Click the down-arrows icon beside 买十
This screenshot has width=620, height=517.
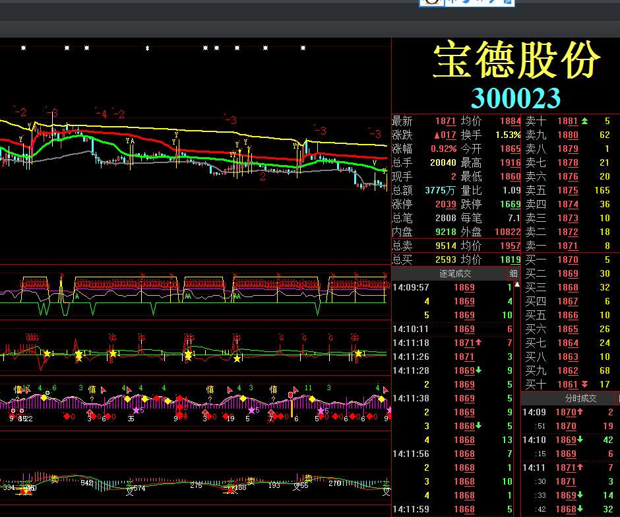(584, 384)
